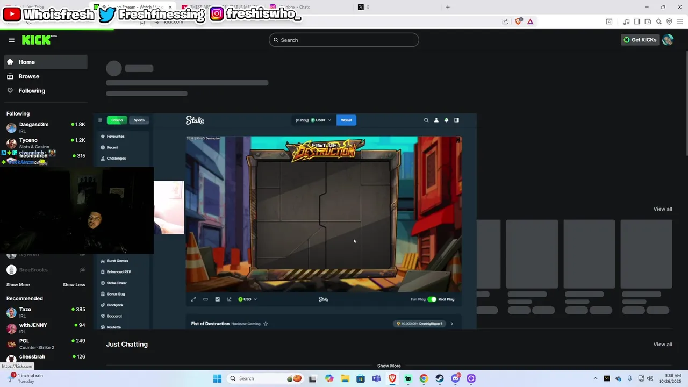
Task: Open Discord from the taskbar
Action: (456, 378)
